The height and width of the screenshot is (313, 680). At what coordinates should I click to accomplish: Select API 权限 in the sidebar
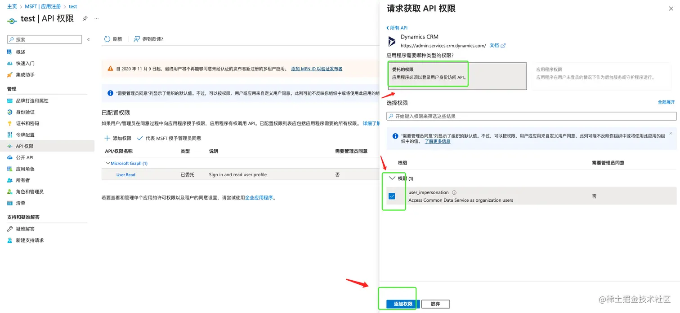(47, 146)
